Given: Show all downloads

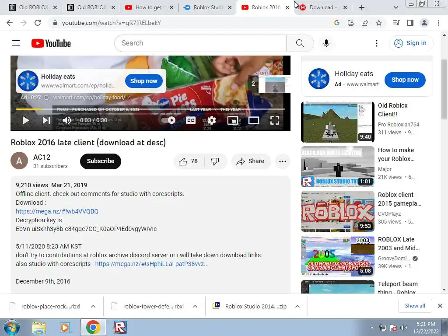Looking at the screenshot, I should click(x=415, y=306).
